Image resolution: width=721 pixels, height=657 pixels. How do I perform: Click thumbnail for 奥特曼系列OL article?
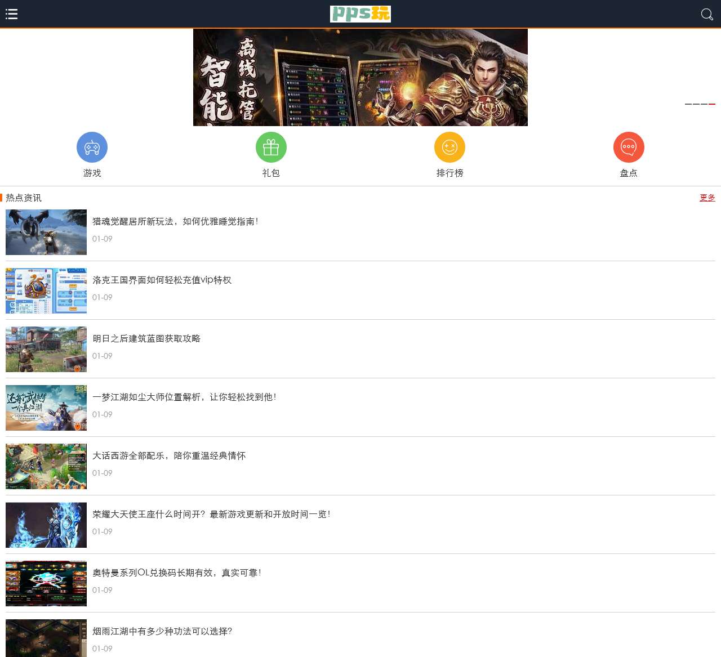(x=46, y=583)
